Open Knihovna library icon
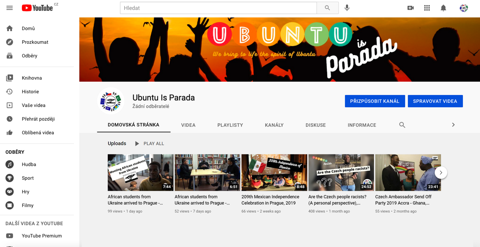480x247 pixels. pos(9,78)
